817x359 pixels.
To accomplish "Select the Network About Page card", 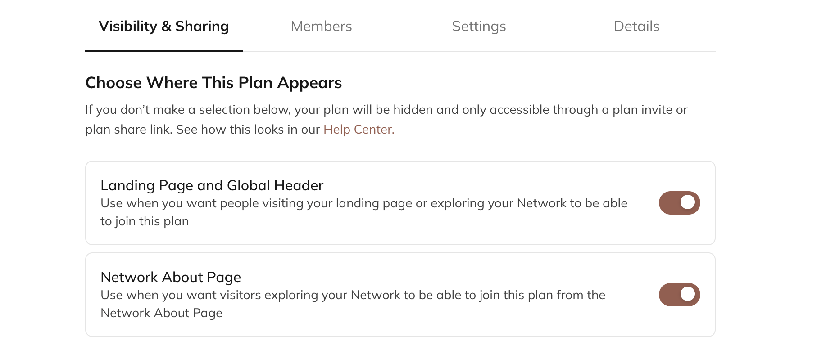I will click(x=401, y=295).
